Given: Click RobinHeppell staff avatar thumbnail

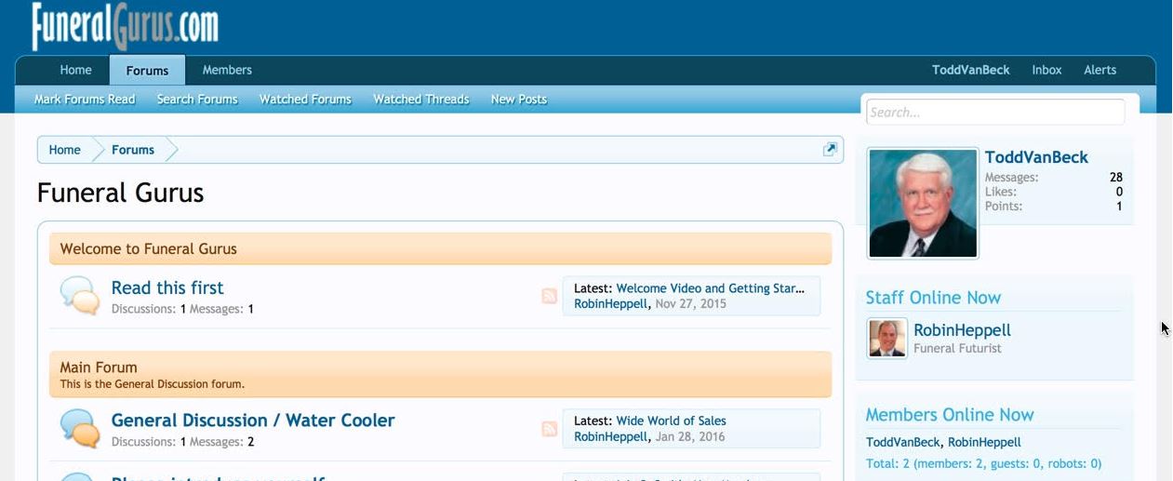Looking at the screenshot, I should [x=887, y=339].
